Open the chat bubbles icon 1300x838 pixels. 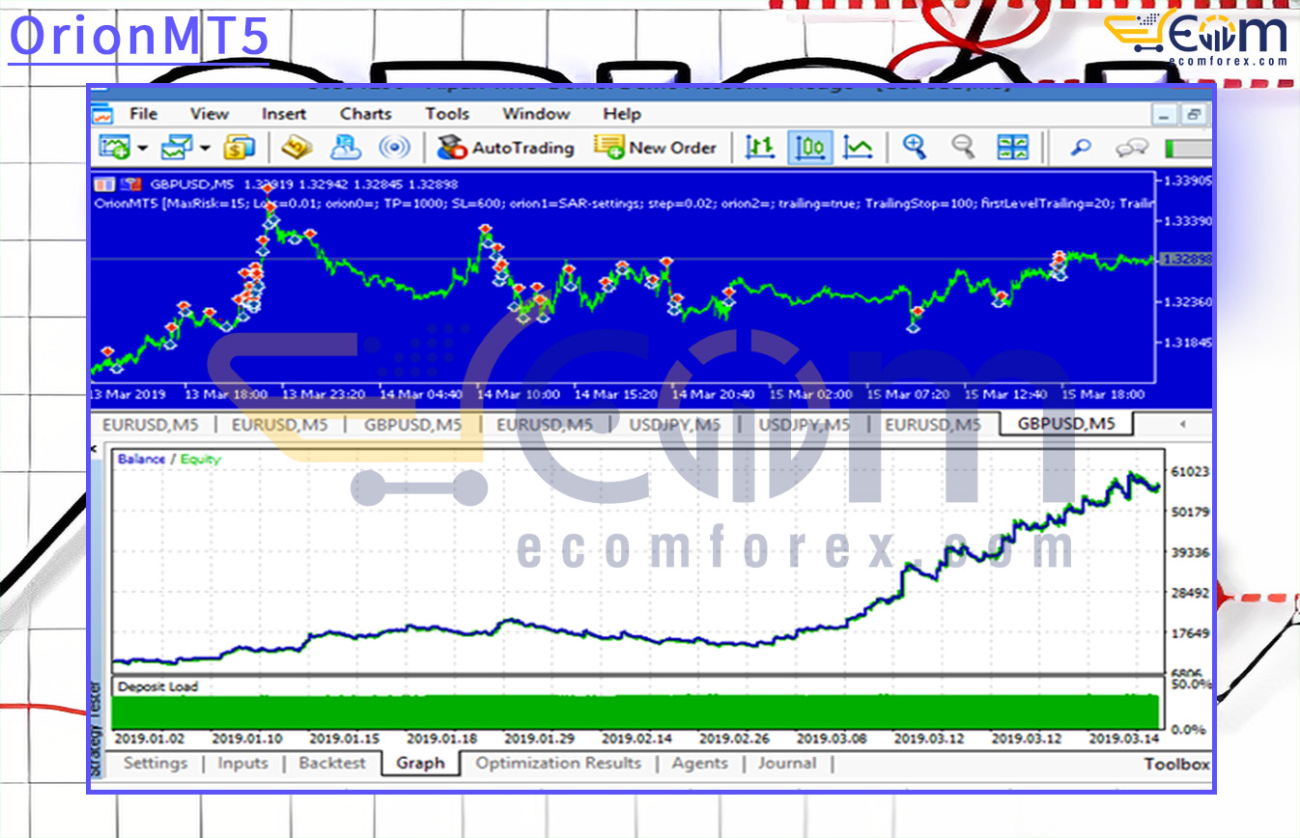click(x=1131, y=149)
